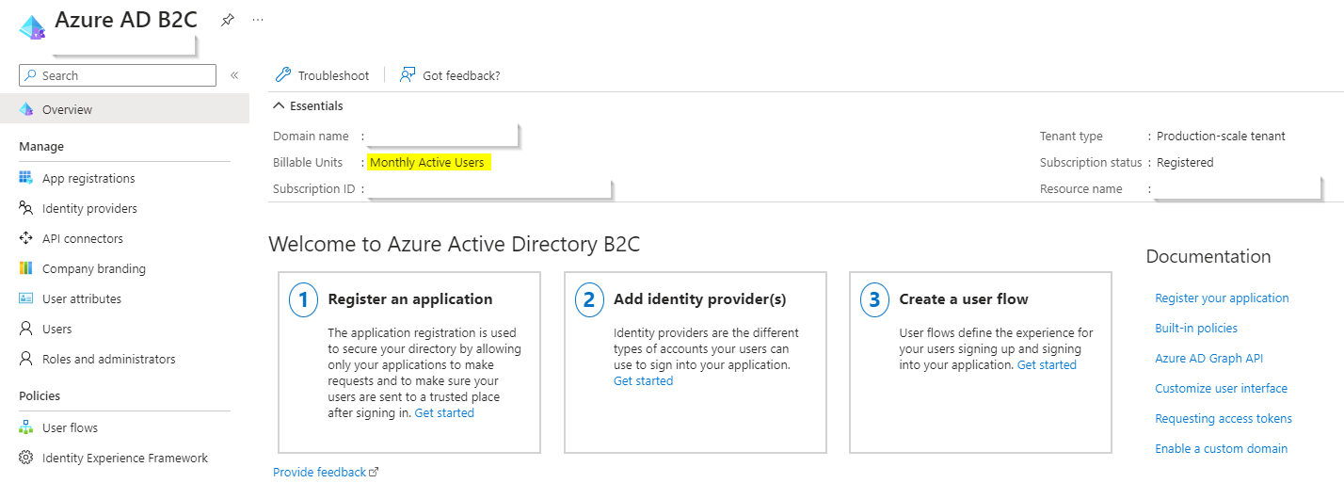Click the Got feedback? button

coord(450,75)
